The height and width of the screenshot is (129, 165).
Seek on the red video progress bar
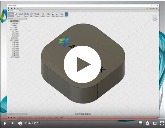click(x=79, y=118)
